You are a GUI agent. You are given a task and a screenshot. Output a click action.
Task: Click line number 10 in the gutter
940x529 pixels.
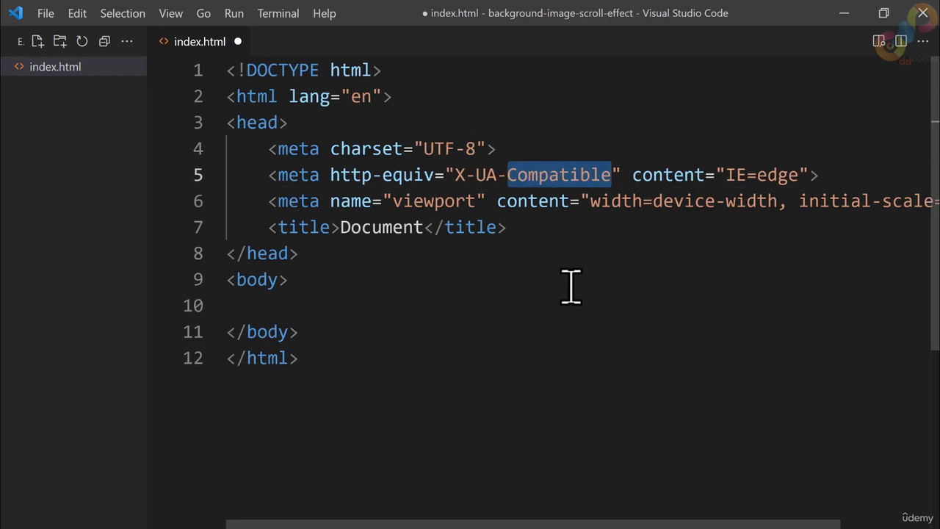point(192,306)
